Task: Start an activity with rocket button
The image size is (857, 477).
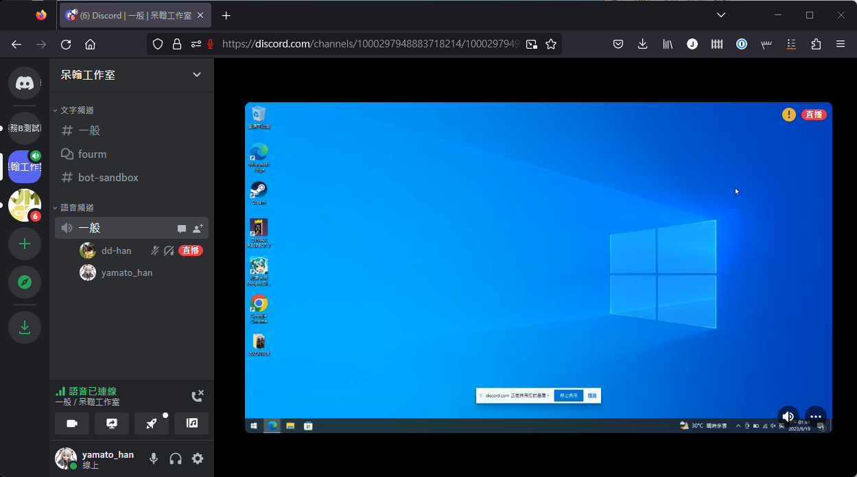Action: tap(152, 423)
